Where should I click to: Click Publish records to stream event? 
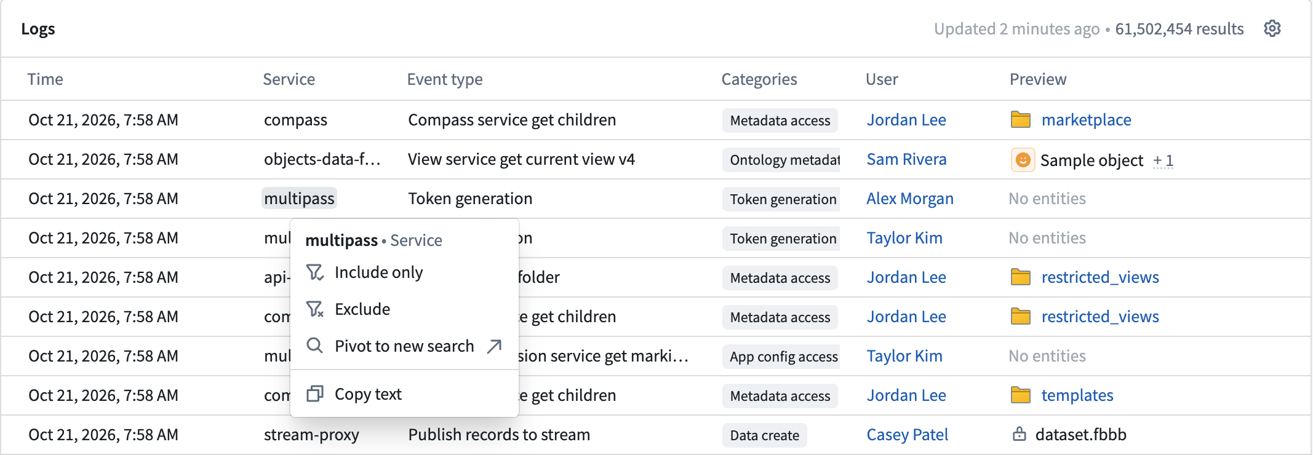pyautogui.click(x=499, y=435)
